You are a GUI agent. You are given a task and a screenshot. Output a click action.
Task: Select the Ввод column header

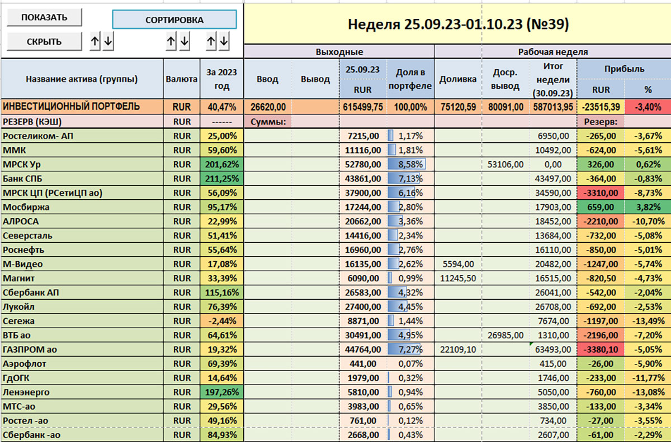(x=267, y=79)
